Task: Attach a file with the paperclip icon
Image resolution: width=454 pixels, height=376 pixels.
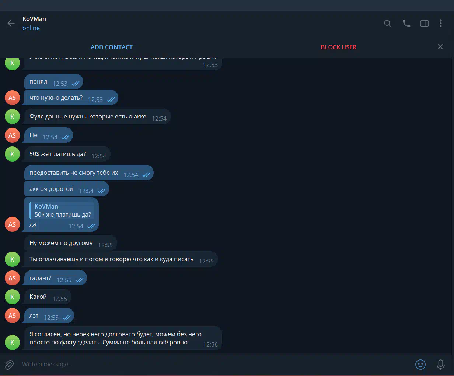Action: pos(9,365)
